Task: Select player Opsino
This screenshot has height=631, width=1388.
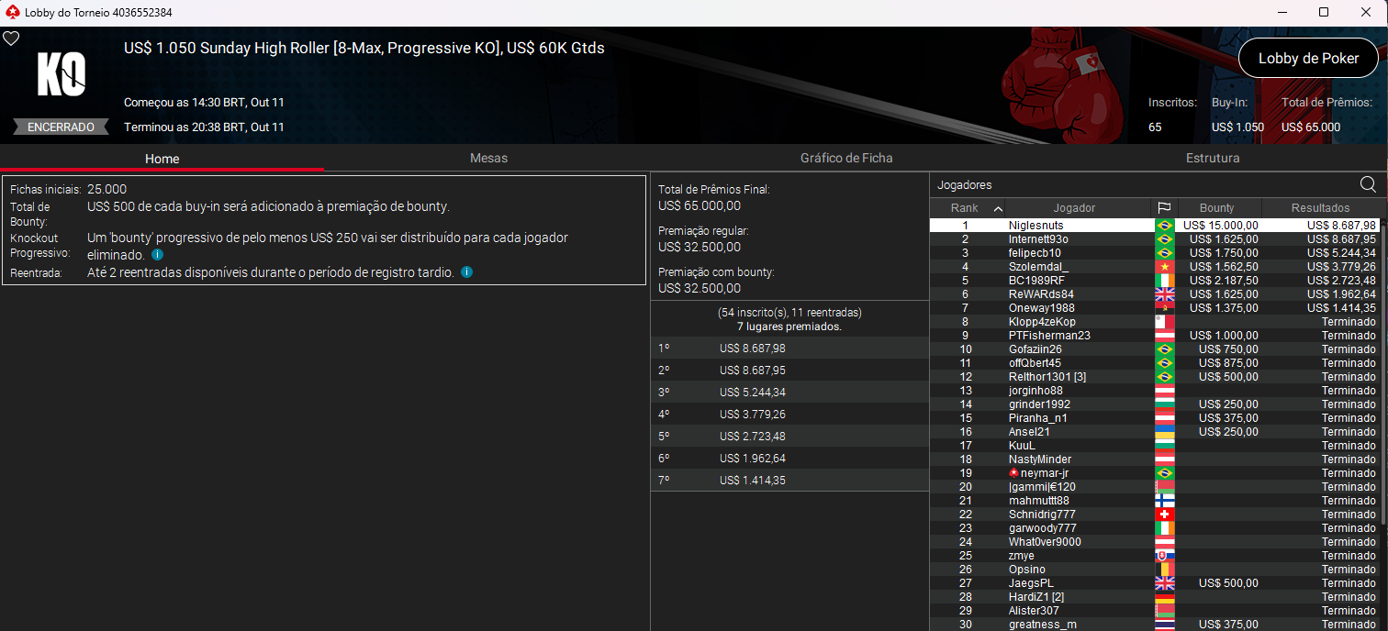Action: [1154, 570]
